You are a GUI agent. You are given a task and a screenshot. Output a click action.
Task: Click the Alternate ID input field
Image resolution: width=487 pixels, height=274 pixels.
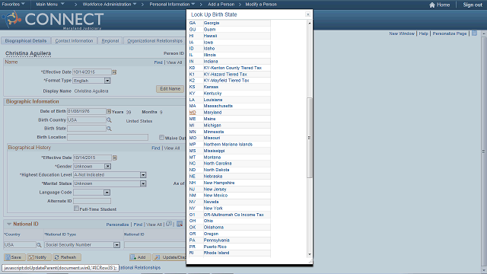92,201
